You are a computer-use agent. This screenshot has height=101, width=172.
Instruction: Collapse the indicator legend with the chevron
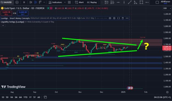click(3, 25)
